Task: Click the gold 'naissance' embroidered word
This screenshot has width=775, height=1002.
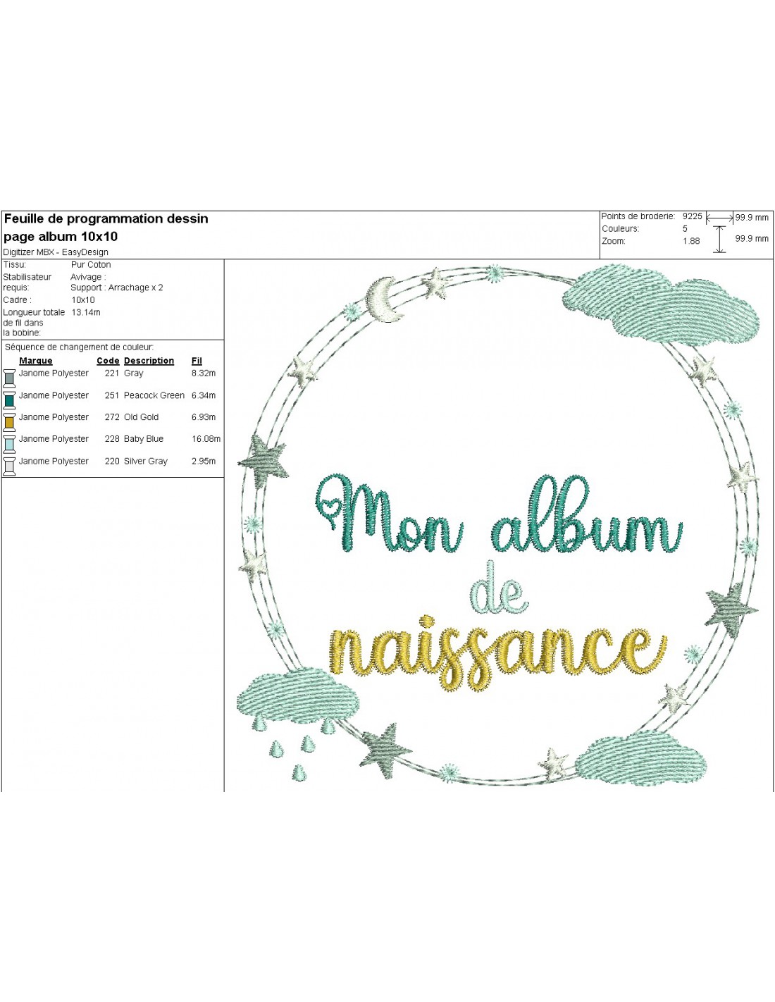Action: point(497,652)
